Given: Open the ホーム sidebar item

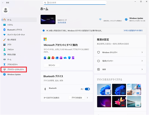Looking at the screenshot, I should [19, 20].
